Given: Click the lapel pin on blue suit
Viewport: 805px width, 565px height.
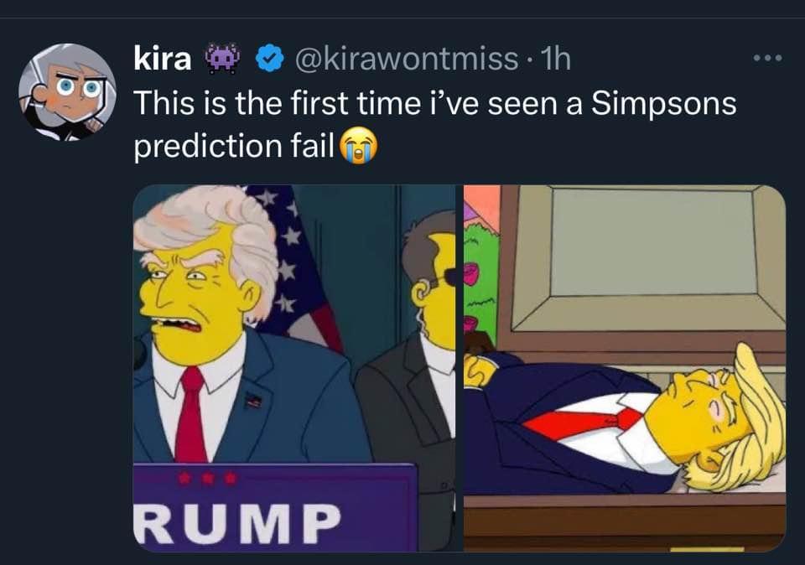Looking at the screenshot, I should click(x=253, y=400).
